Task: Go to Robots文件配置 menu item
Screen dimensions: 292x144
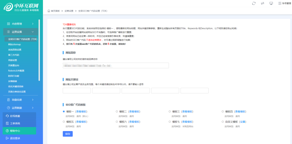Action: click(16, 71)
